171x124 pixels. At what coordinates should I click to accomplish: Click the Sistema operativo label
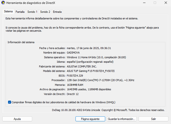pyautogui.click(x=55, y=57)
